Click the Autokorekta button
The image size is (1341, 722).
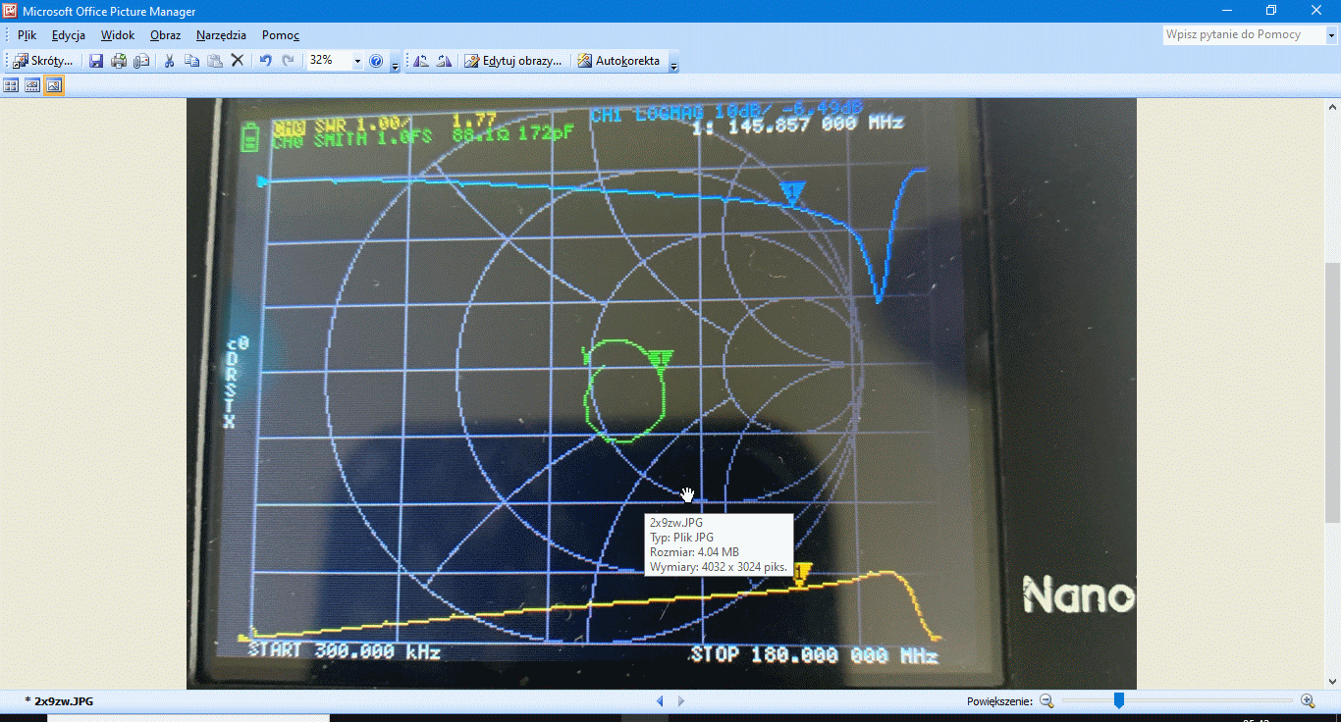pos(618,61)
